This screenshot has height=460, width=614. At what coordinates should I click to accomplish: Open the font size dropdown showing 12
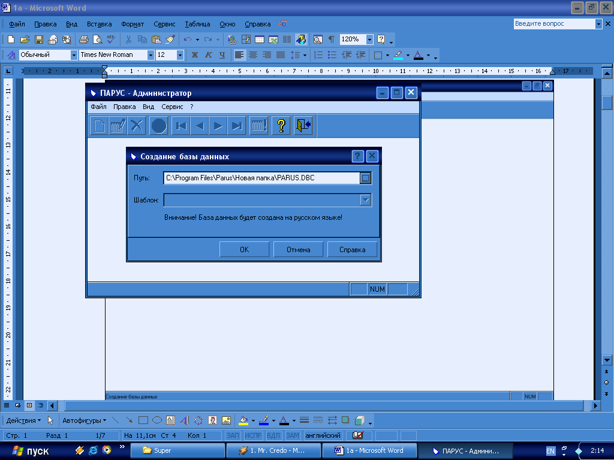click(180, 55)
